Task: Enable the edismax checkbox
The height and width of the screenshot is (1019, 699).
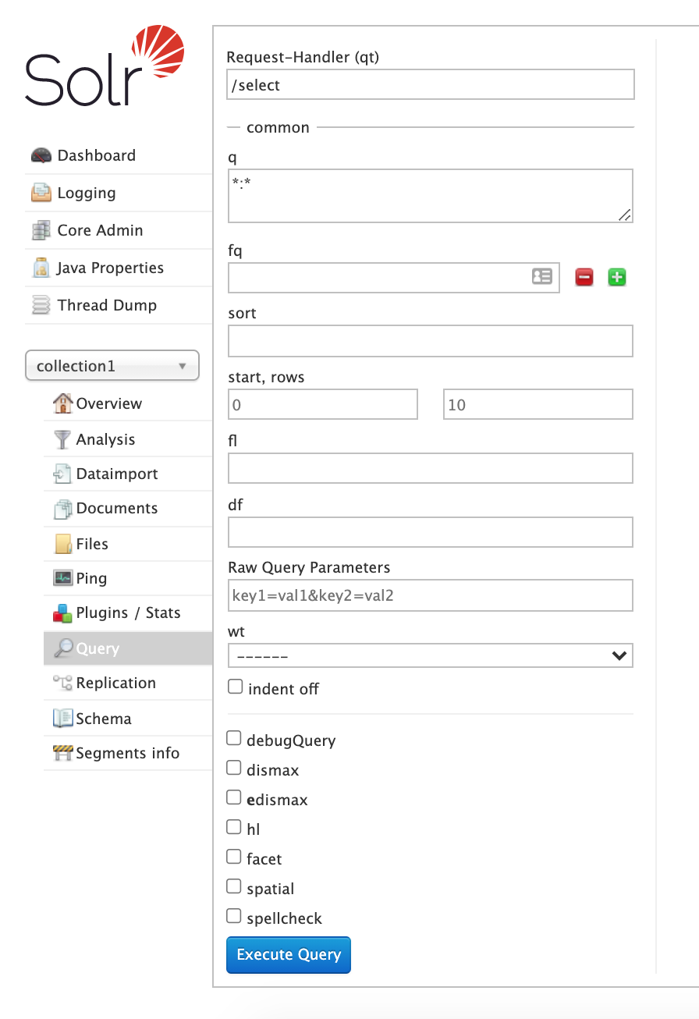Action: 234,798
